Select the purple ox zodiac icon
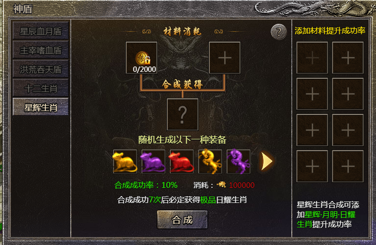Viewport: 376px width, 245px height. [238, 161]
